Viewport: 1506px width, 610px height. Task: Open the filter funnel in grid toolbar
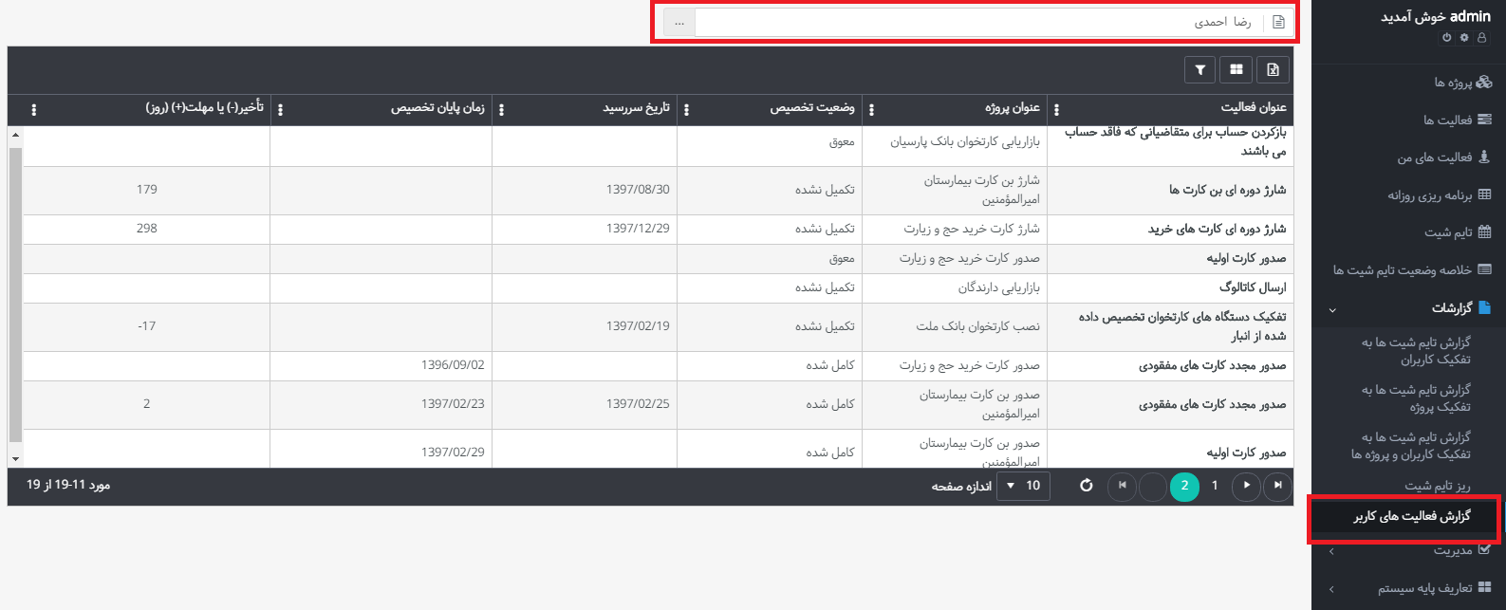tap(1199, 69)
